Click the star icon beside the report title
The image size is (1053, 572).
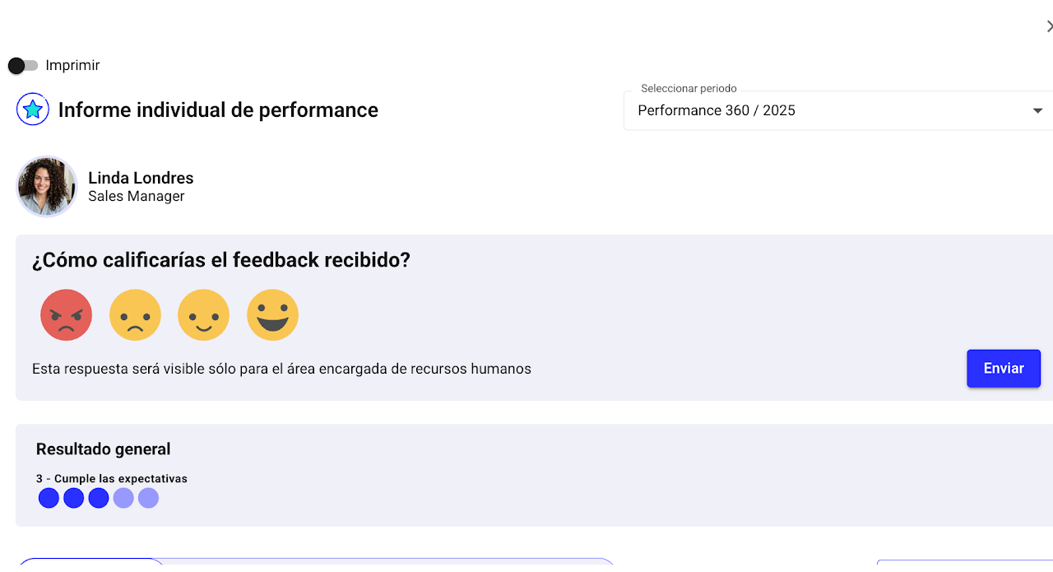tap(33, 109)
